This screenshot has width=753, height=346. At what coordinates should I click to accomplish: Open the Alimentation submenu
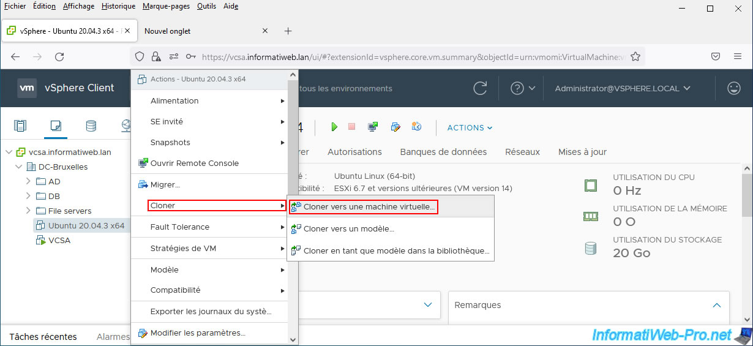(210, 100)
